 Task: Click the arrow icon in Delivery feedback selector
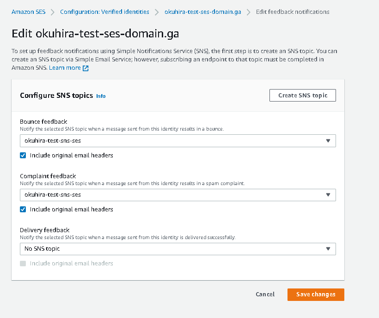point(328,249)
